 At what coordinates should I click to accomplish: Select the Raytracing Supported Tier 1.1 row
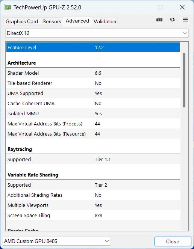(x=93, y=160)
